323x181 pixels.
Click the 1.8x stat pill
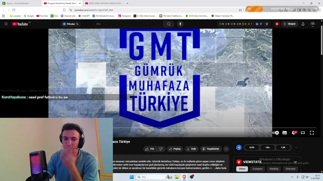tap(267, 148)
